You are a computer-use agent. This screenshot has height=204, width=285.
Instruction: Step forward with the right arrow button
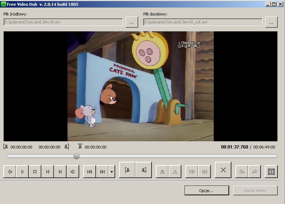(73, 172)
